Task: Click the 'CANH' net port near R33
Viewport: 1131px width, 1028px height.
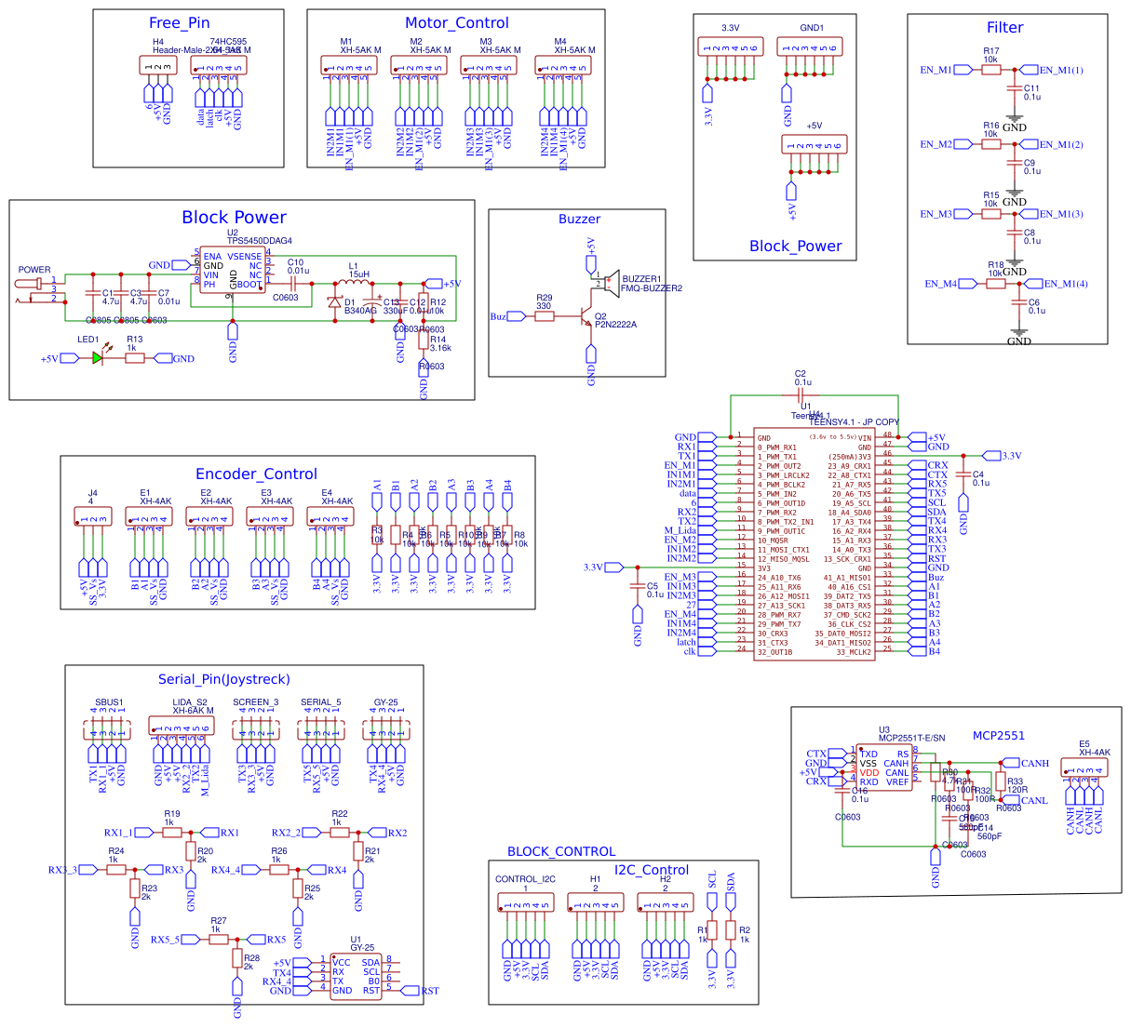Action: tap(1027, 763)
